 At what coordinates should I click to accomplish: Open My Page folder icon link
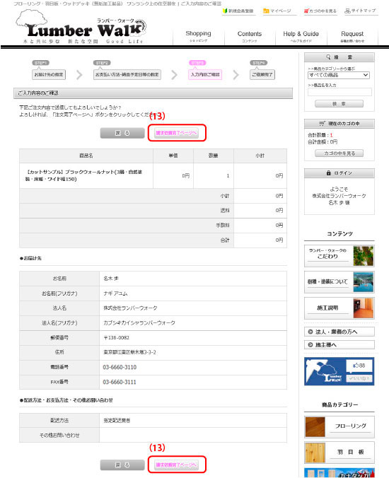point(277,11)
